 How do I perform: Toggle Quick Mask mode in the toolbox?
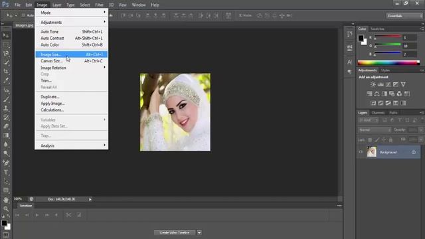click(6, 235)
